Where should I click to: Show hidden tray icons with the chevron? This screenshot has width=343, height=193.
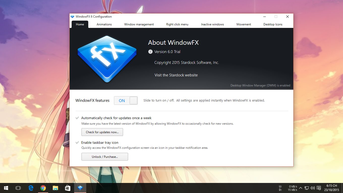click(x=301, y=188)
